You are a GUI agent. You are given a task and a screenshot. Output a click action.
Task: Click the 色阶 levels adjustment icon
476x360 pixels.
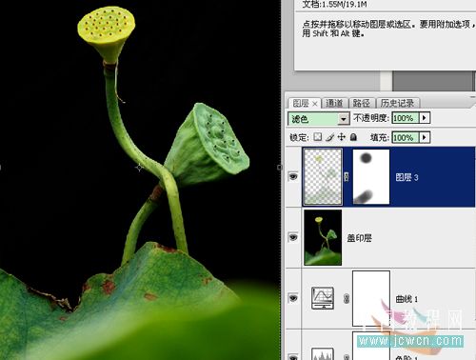[x=323, y=354]
